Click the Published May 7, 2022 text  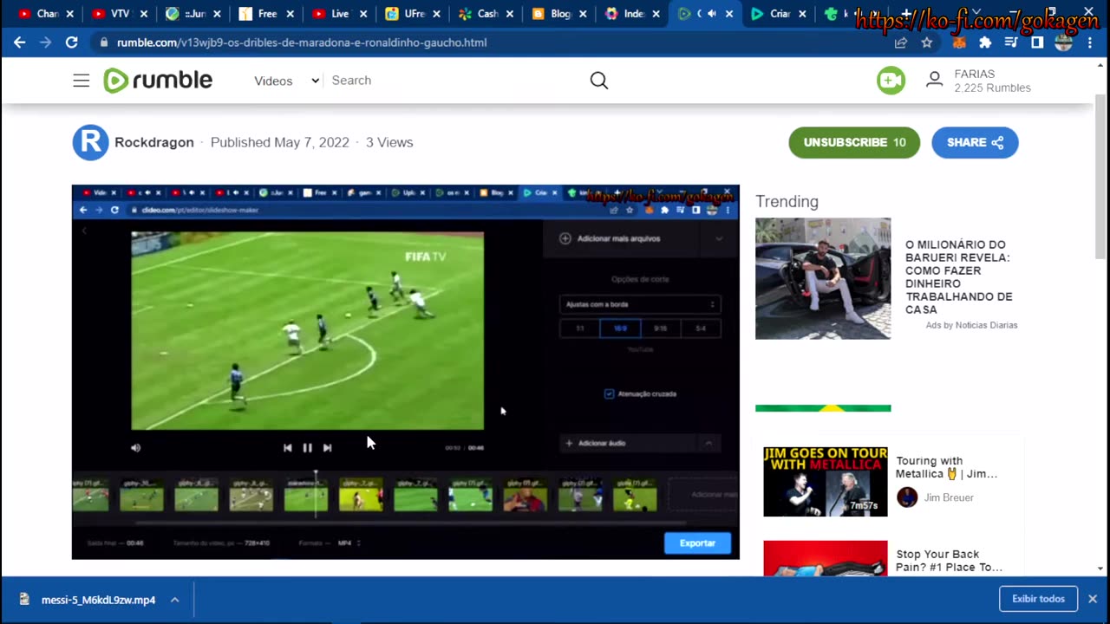tap(280, 142)
